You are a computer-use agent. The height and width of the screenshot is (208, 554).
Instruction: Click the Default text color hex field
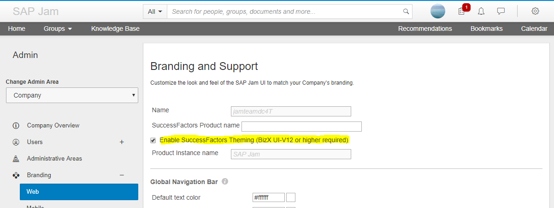click(269, 197)
